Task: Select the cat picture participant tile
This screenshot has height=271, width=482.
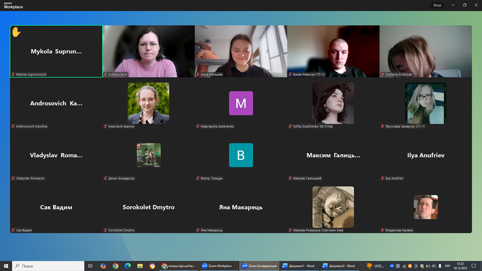Action: pos(333,206)
